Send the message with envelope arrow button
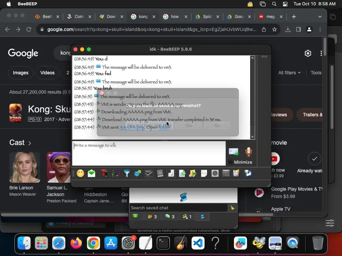The height and width of the screenshot is (256, 342). pos(233,152)
